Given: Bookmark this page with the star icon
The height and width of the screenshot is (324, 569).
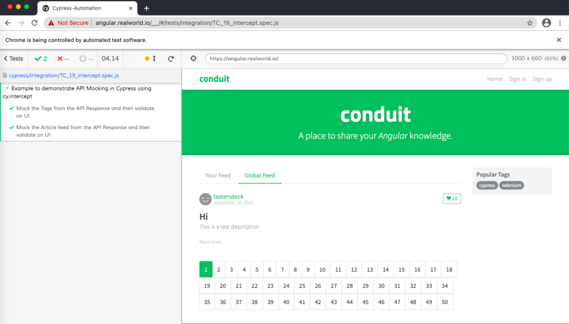Looking at the screenshot, I should [530, 23].
